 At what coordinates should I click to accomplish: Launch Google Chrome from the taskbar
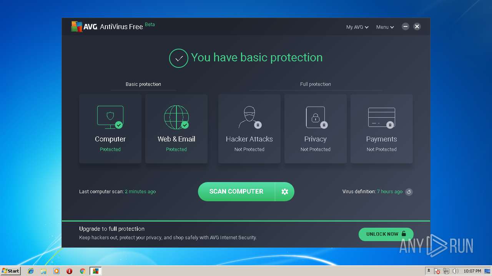click(82, 271)
